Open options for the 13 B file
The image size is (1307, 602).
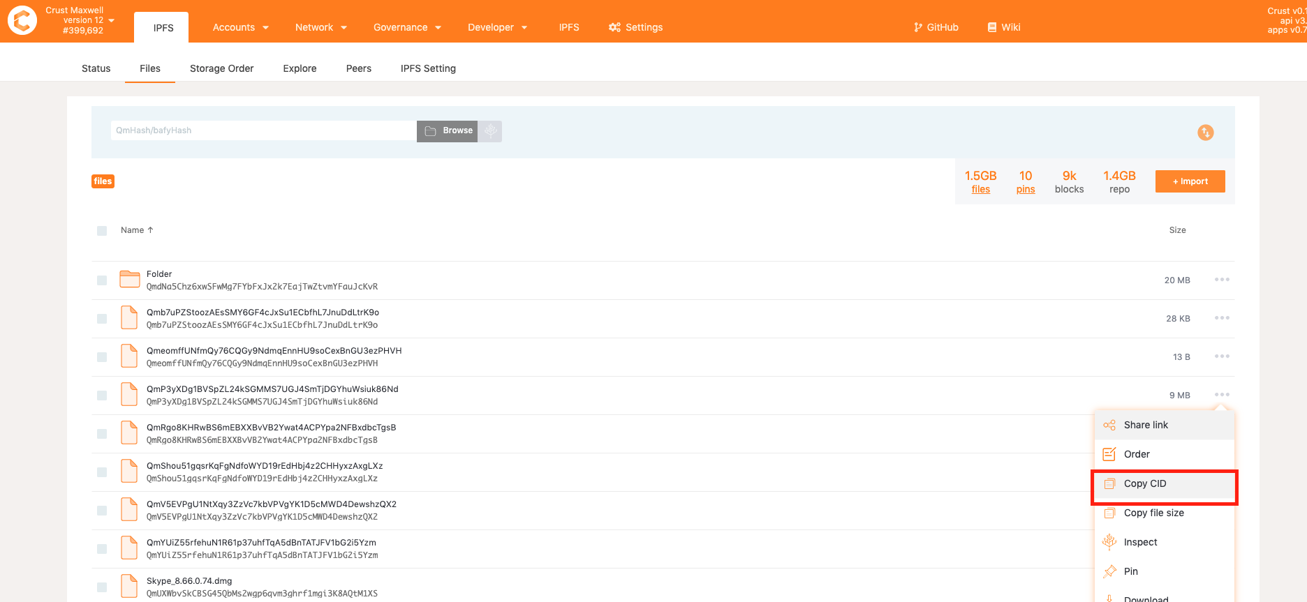point(1221,356)
